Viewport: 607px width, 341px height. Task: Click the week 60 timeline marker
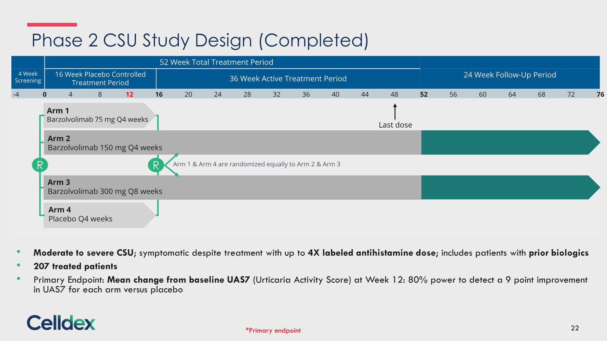coord(483,94)
